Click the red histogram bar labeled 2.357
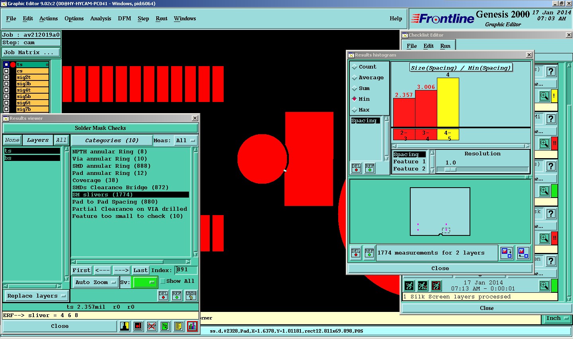The width and height of the screenshot is (573, 339). (x=404, y=113)
